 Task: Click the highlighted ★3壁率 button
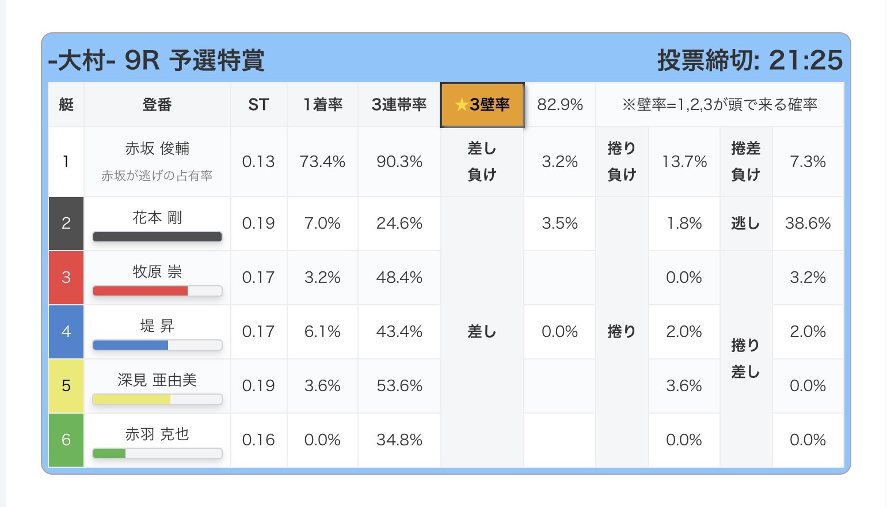pyautogui.click(x=482, y=104)
